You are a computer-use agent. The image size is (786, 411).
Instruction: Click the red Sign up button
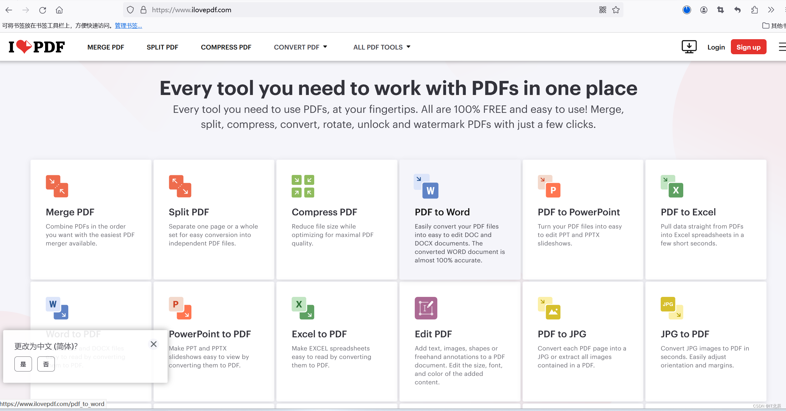click(748, 47)
